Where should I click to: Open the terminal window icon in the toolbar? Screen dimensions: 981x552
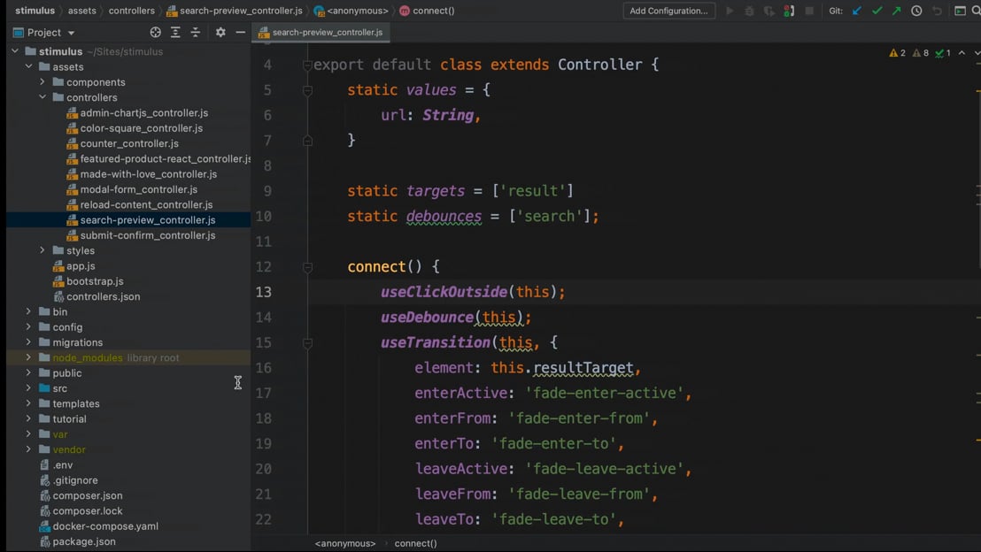coord(960,11)
